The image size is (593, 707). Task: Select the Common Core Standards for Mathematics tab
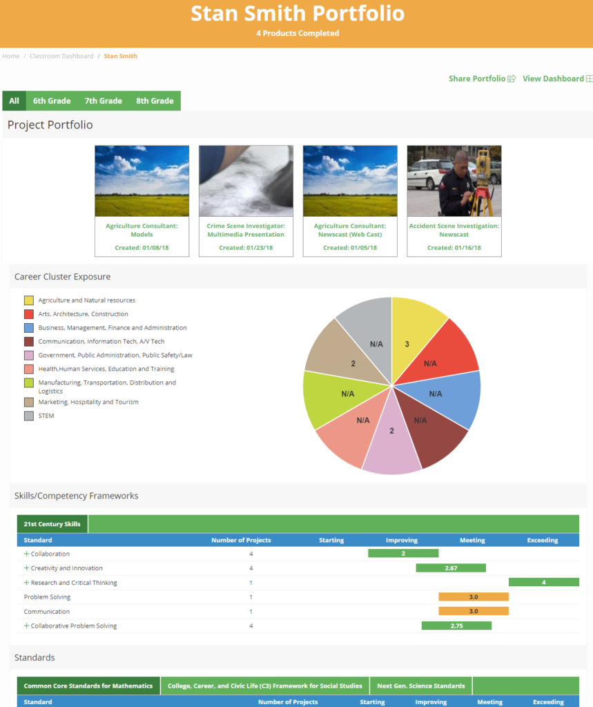pyautogui.click(x=88, y=686)
